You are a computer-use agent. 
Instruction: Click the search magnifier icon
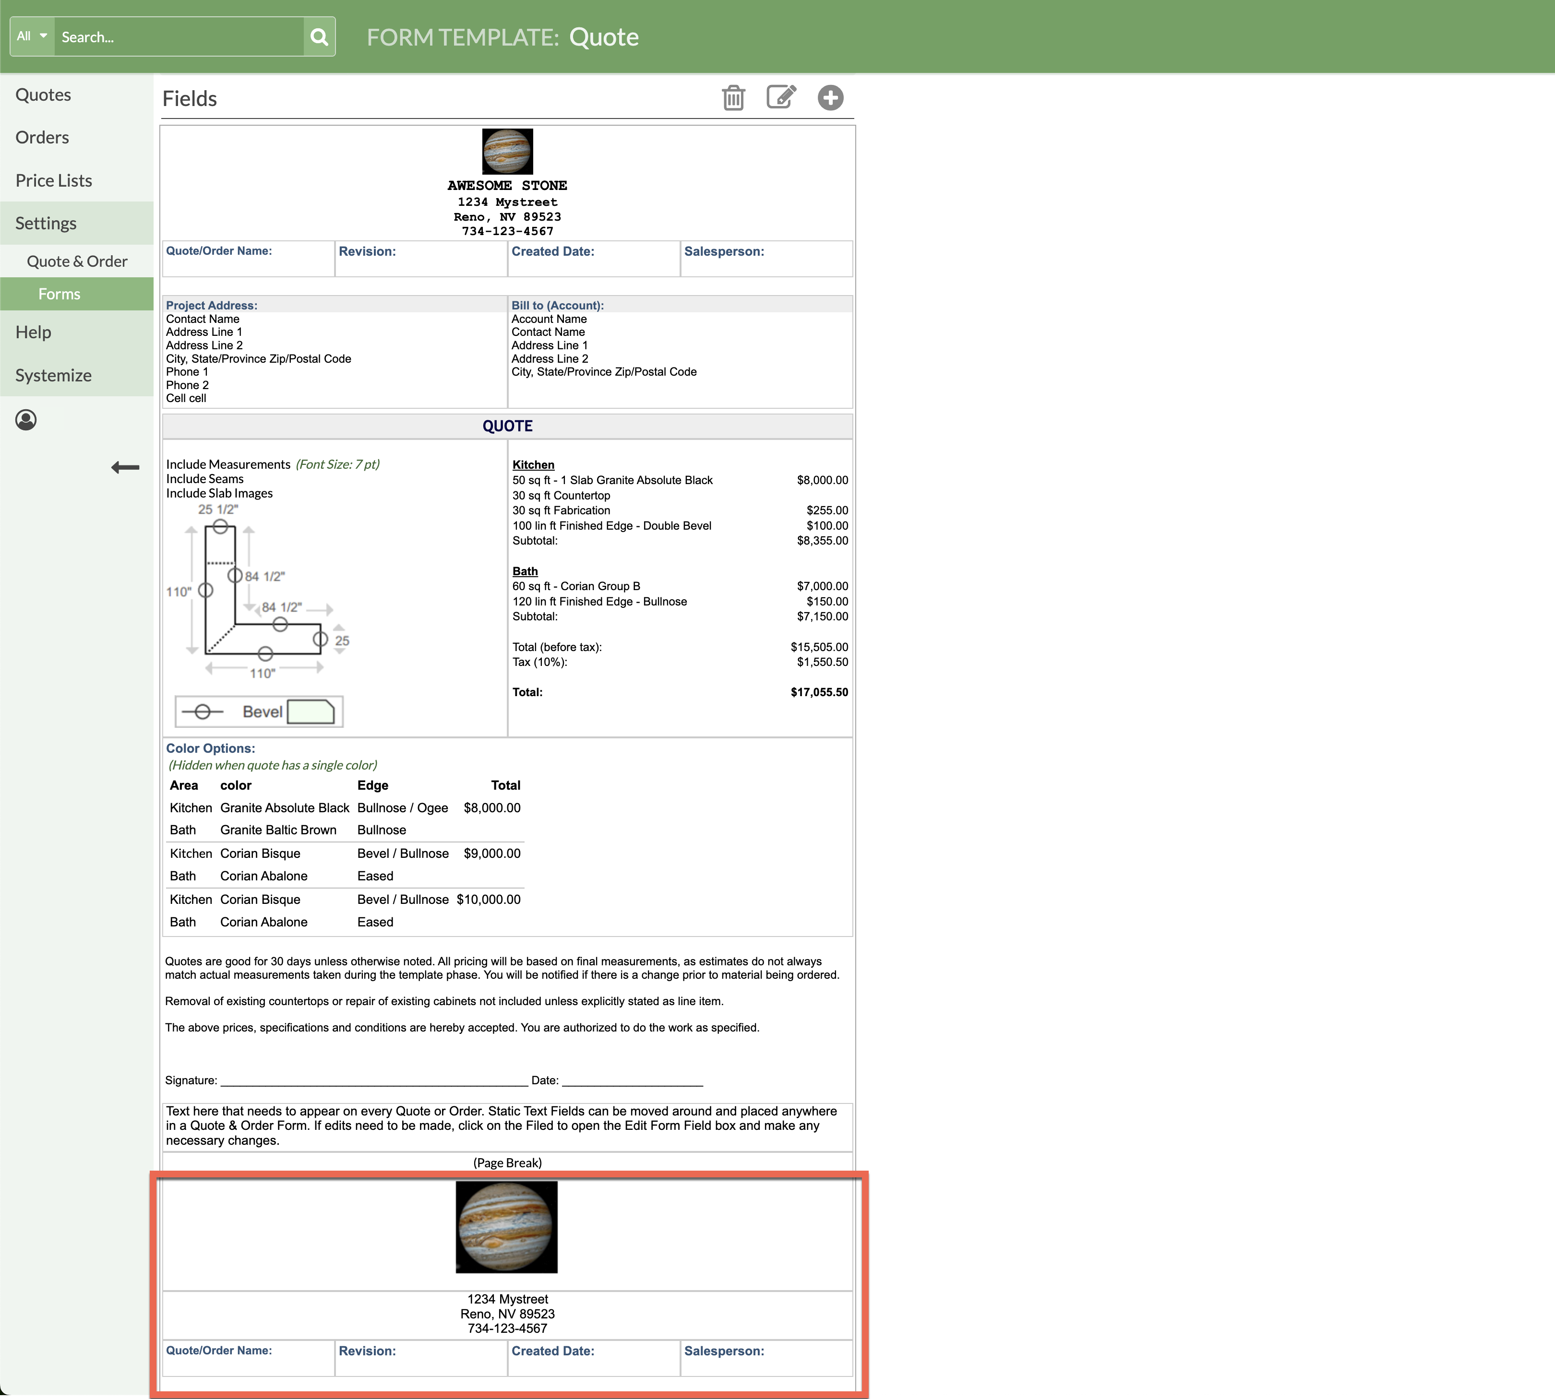click(x=318, y=36)
